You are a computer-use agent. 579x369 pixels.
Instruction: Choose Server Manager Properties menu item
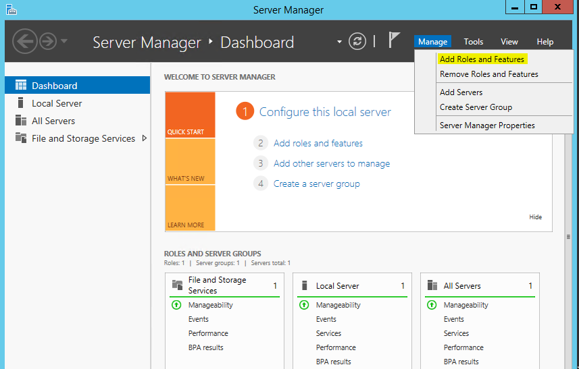(x=487, y=125)
